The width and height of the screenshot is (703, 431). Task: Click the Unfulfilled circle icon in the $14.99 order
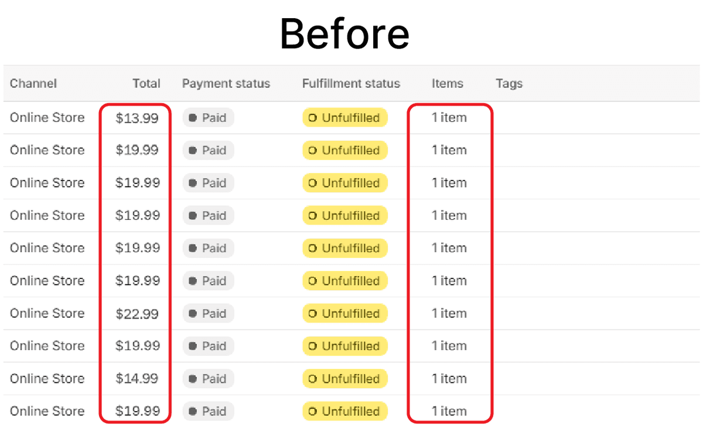click(x=312, y=379)
